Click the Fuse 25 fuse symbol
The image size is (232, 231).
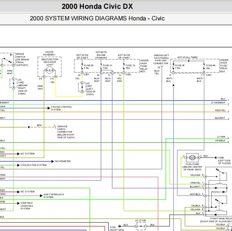tap(82, 66)
